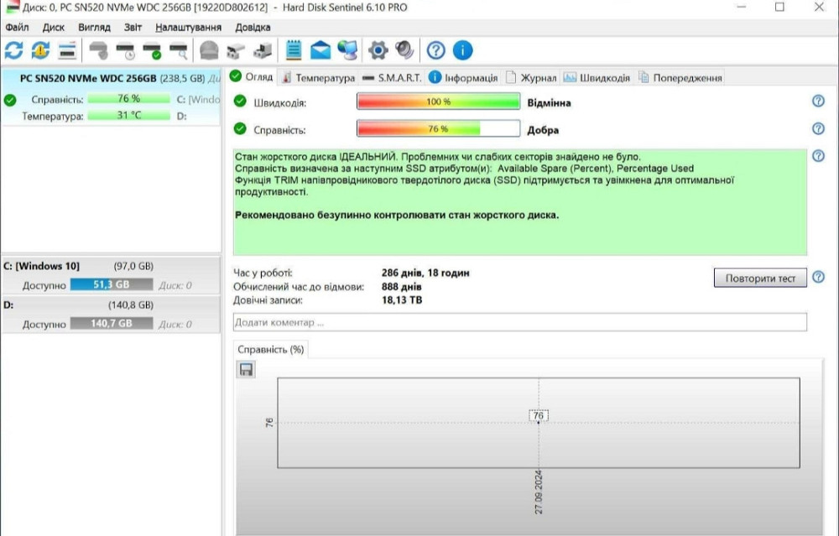
Task: Open the Налаштування menu
Action: (188, 27)
